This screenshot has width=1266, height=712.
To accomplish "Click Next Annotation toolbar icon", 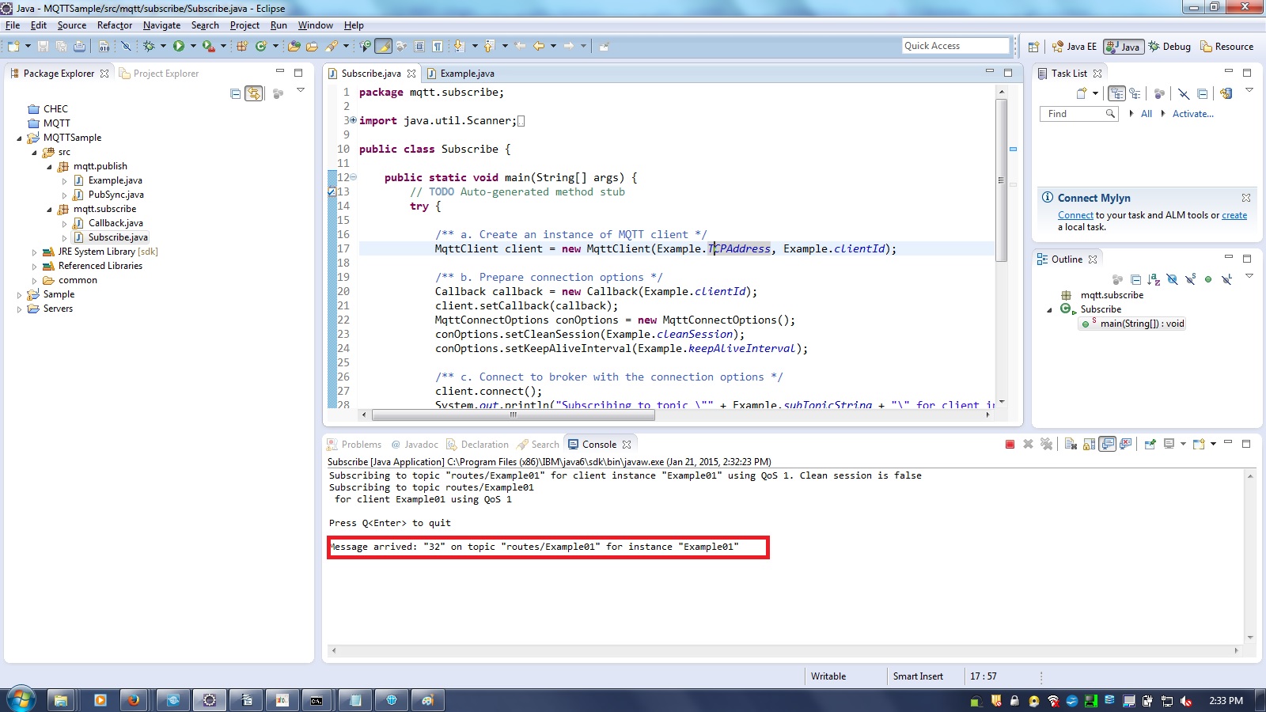I will pos(459,47).
